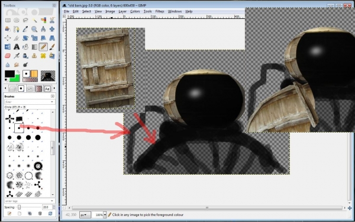Image resolution: width=355 pixels, height=222 pixels.
Task: Activate the Text tool
Action: coord(17,47)
